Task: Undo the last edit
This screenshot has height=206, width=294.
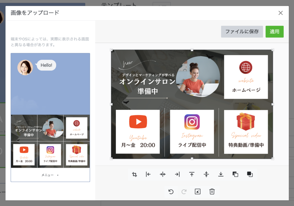Action: coord(171,192)
